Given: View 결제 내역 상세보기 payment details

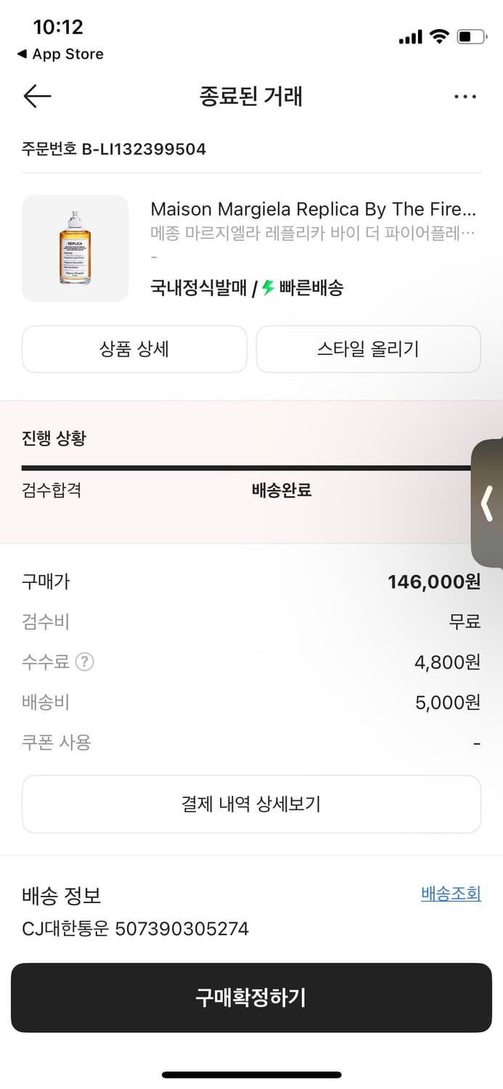Looking at the screenshot, I should click(x=251, y=804).
